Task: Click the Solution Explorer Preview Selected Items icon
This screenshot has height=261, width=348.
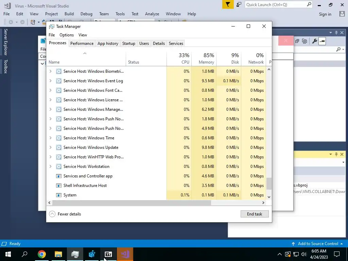Action: point(322,41)
